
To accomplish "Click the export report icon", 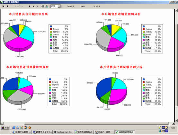I will coord(47,6).
